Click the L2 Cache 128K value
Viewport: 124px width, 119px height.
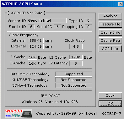[76, 57]
